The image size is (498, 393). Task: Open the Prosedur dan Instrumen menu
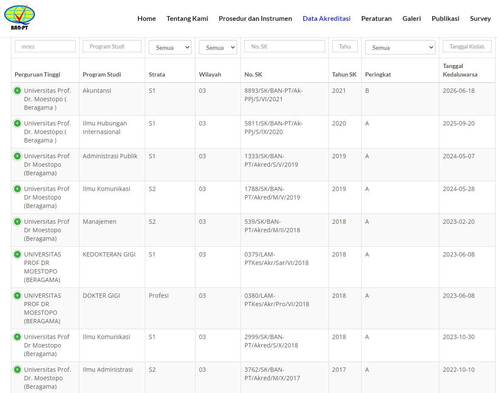(255, 18)
